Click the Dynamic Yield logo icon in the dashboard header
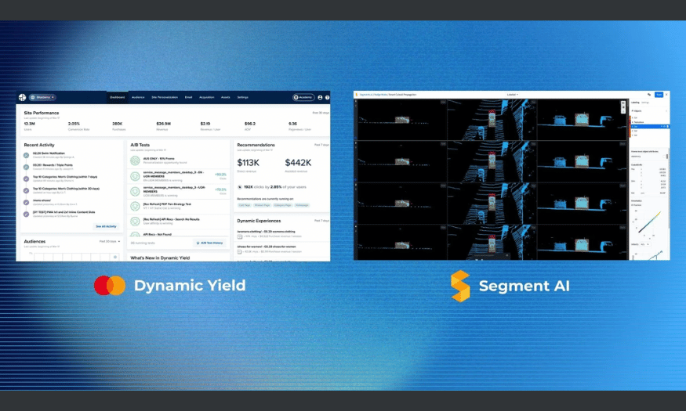Image resolution: width=686 pixels, height=411 pixels. (x=22, y=97)
